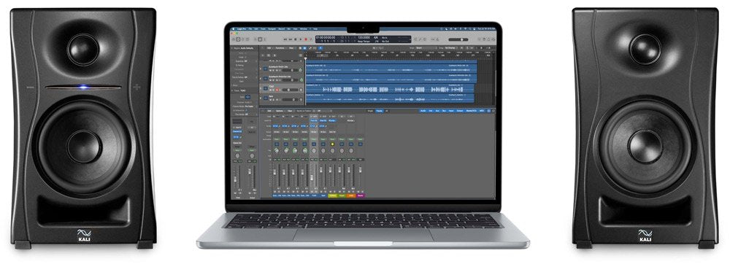
Task: Switch the Mixer to All view
Action: click(386, 111)
